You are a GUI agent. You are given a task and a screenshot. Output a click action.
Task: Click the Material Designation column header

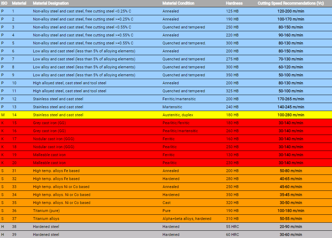coord(51,3)
